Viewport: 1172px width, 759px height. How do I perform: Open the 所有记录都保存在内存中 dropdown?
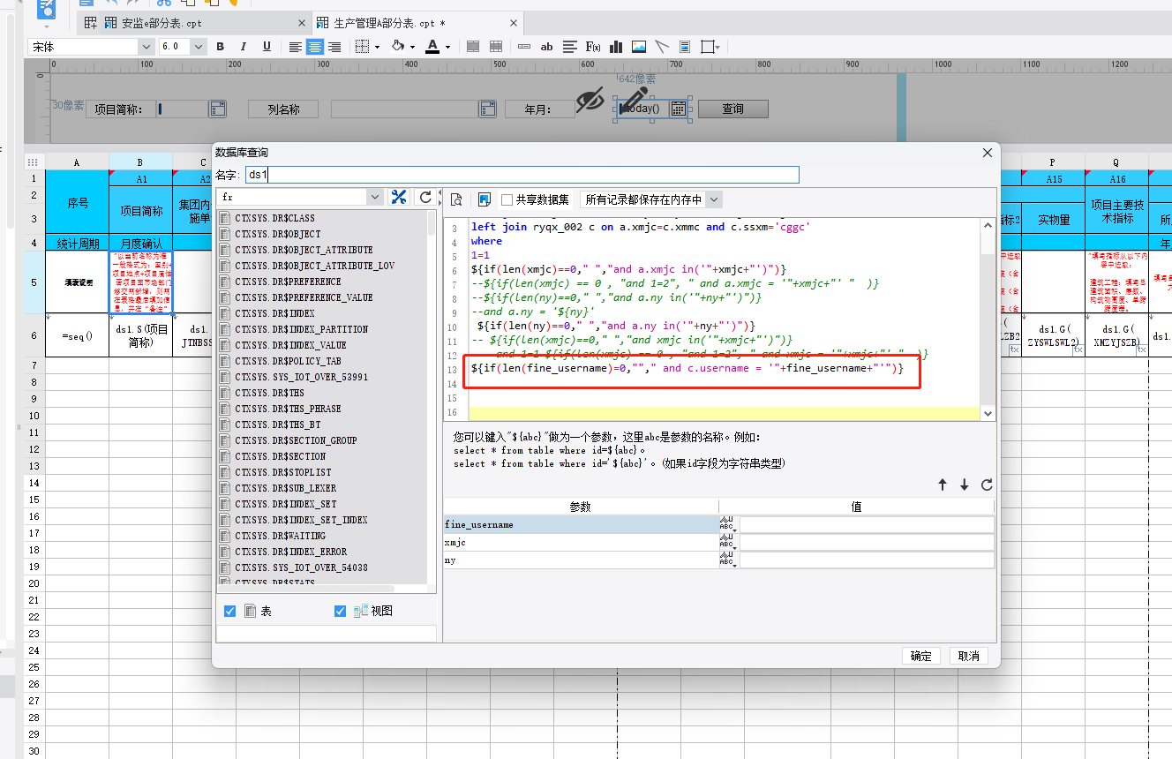pos(714,199)
